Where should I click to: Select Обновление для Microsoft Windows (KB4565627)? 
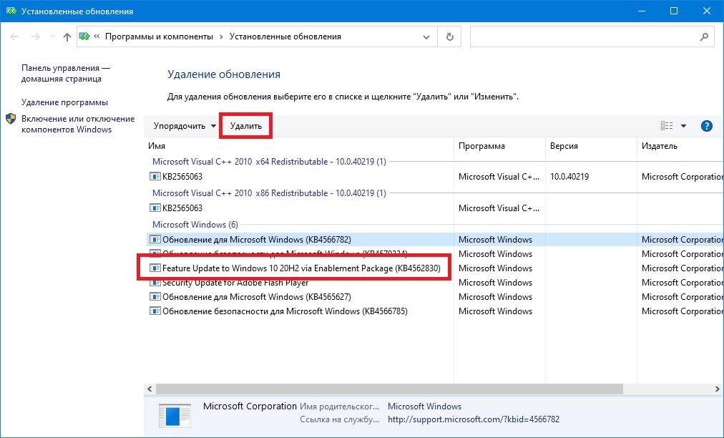point(257,296)
